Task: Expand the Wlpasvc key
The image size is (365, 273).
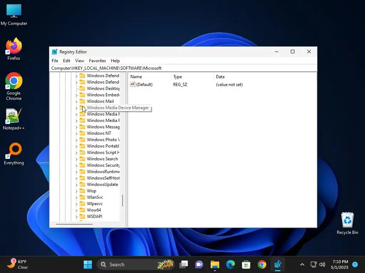Action: pos(76,204)
